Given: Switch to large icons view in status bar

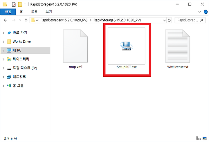Looking at the screenshot, I should (x=204, y=138).
